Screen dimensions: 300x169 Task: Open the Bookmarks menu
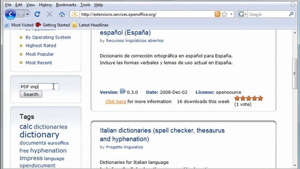tap(66, 5)
